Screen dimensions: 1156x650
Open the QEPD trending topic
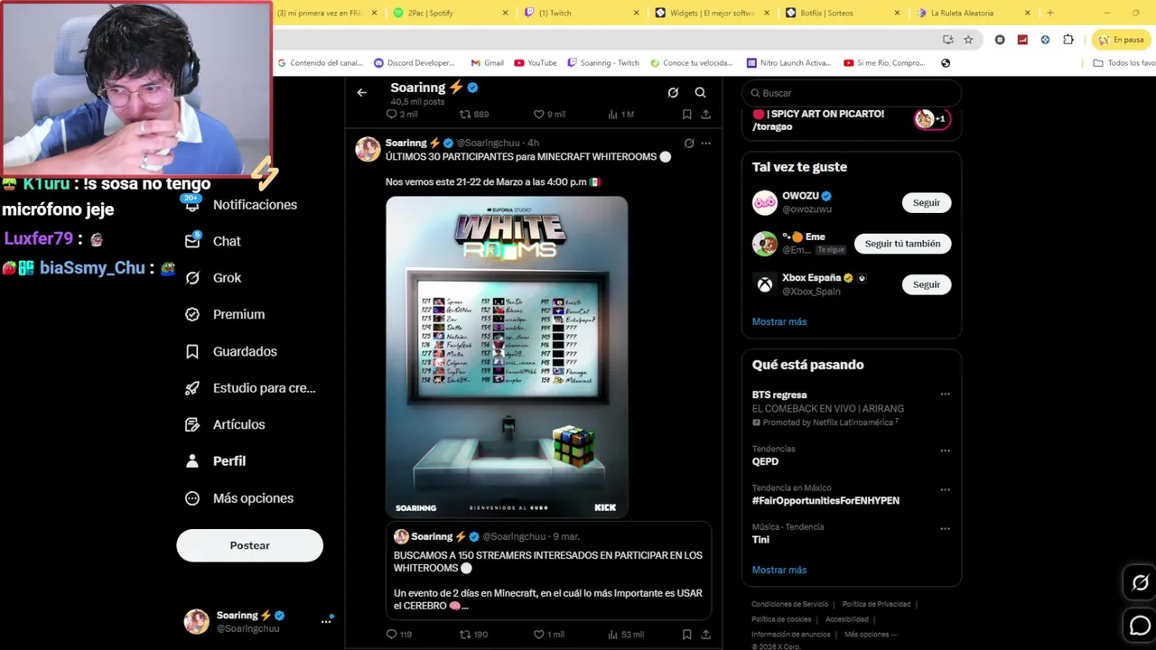pyautogui.click(x=765, y=461)
